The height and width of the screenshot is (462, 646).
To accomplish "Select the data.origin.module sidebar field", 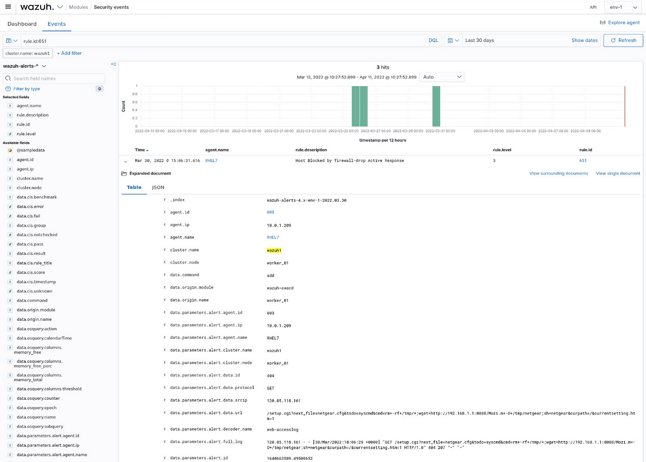I will (x=36, y=310).
